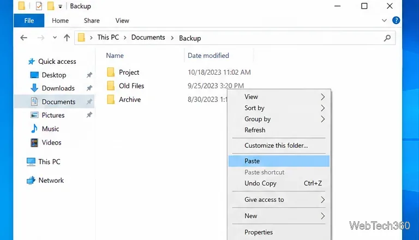Open the Group by submenu
The height and width of the screenshot is (240, 419).
pyautogui.click(x=279, y=119)
